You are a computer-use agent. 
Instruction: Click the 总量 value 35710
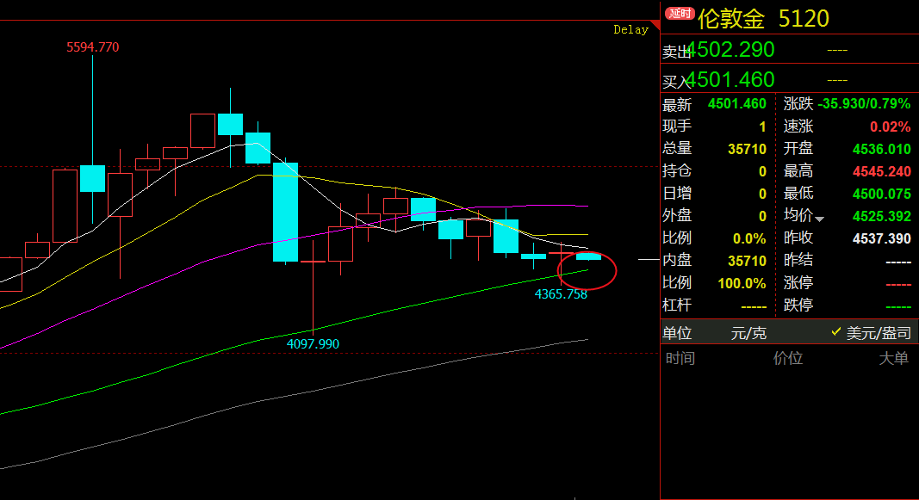pyautogui.click(x=747, y=149)
